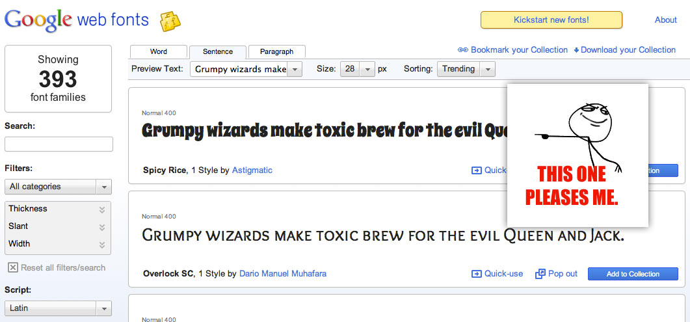Click the Overlock SC font preview sentence
Screen dimensions: 690x322
383,236
